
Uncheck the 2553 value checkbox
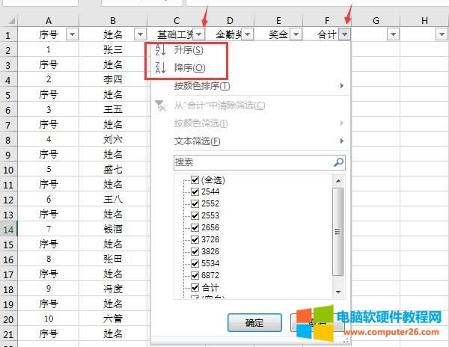click(x=195, y=215)
